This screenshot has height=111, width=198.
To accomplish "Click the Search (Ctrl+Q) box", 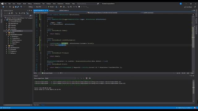I will [87, 4].
